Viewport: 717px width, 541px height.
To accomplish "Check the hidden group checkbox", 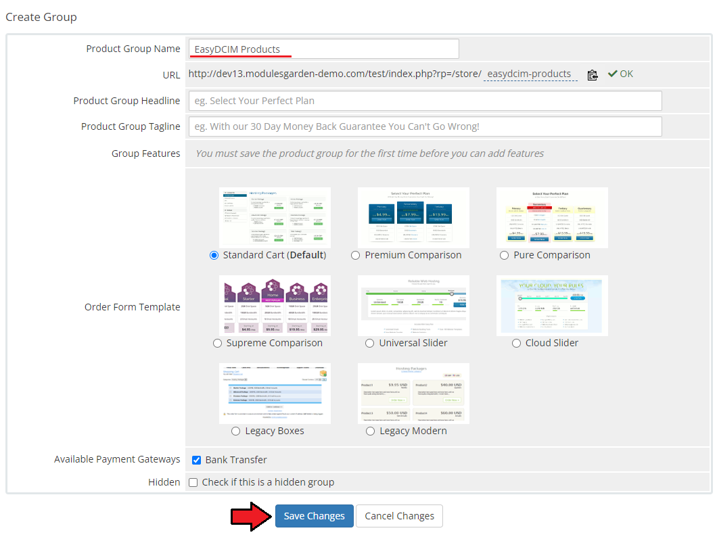I will 193,482.
